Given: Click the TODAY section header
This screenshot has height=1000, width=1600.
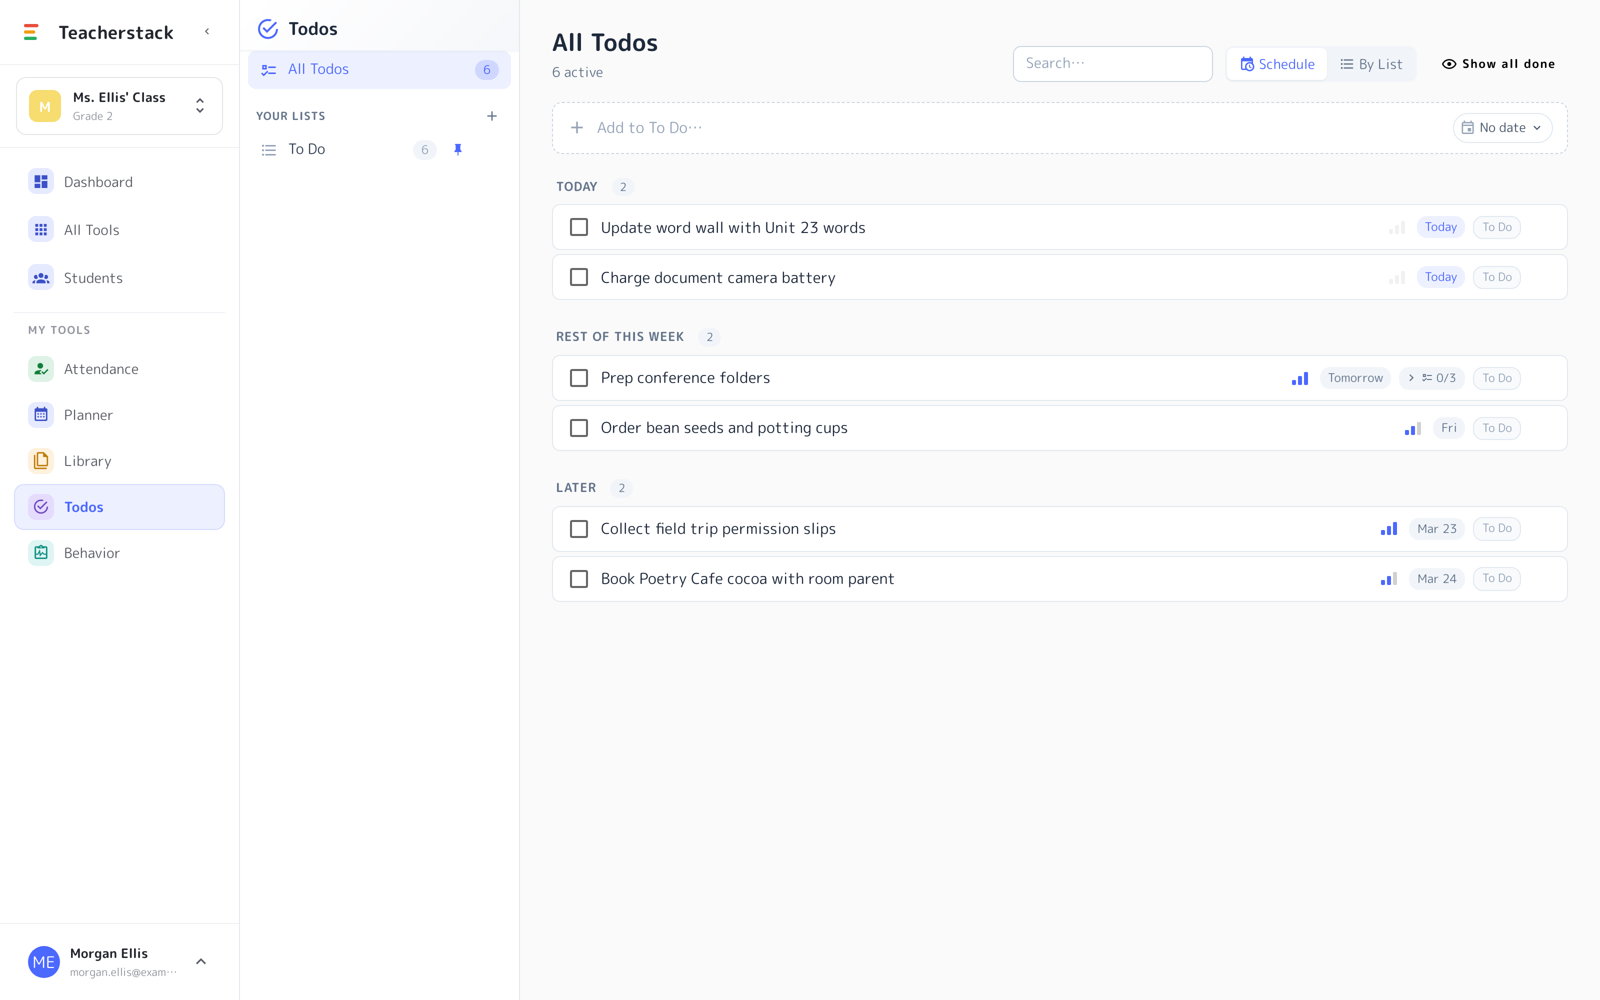Looking at the screenshot, I should click(x=576, y=186).
